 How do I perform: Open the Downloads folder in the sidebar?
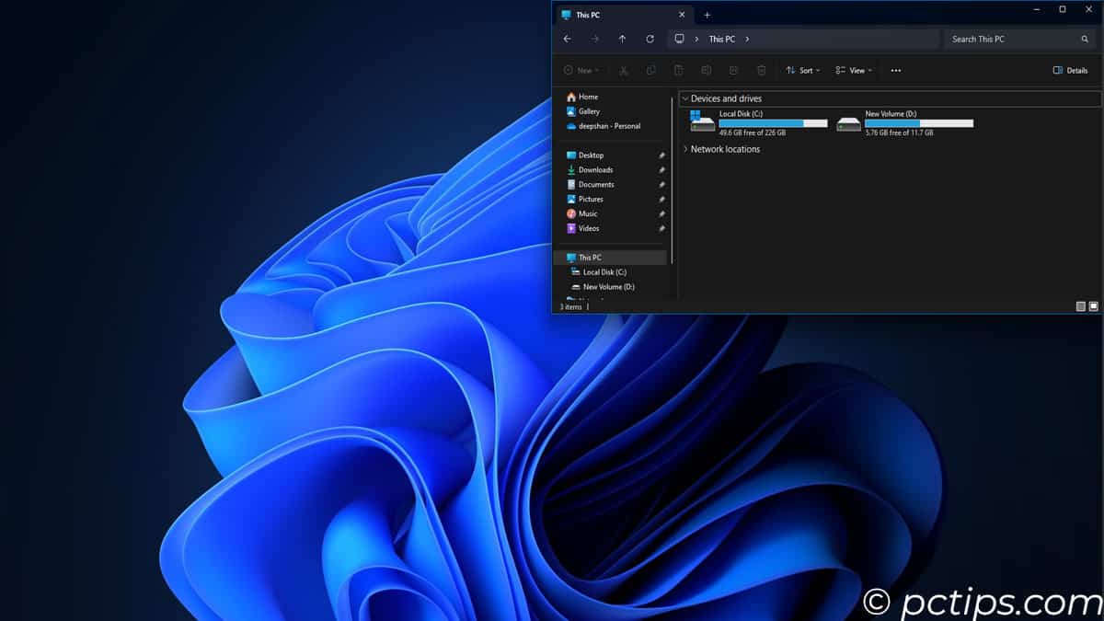(594, 169)
